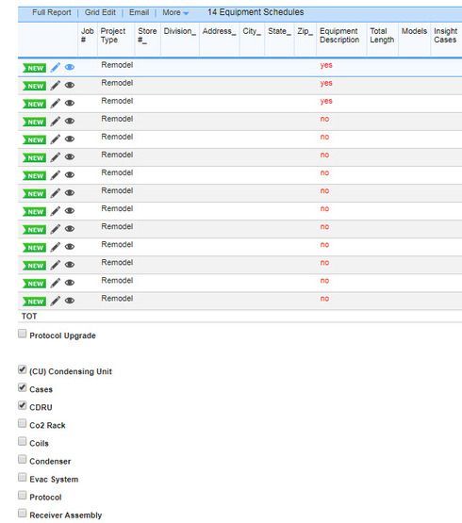
Task: Click the pencil icon in the second row
Action: 55,86
